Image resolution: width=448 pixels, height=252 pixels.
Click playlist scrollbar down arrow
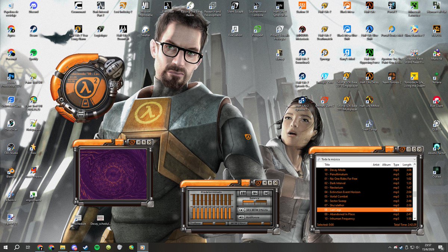click(415, 219)
